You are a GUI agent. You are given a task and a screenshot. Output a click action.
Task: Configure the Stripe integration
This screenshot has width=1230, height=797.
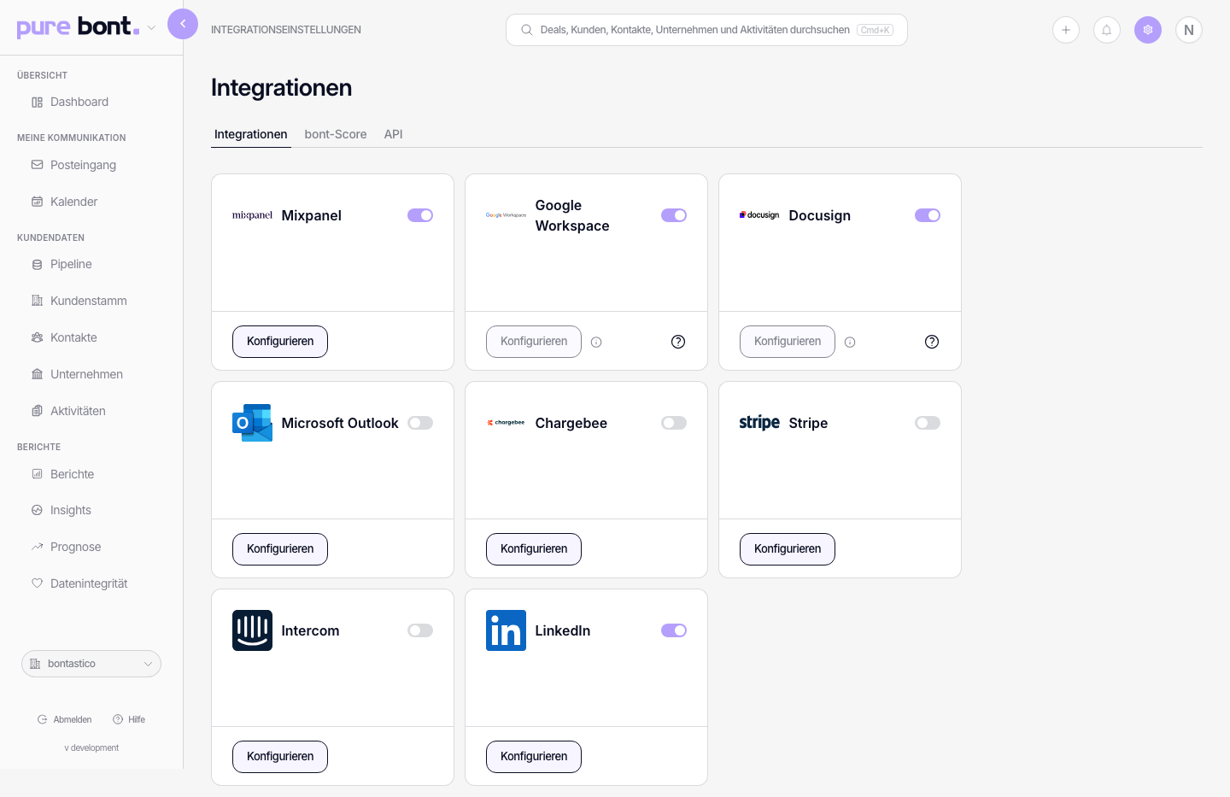click(x=788, y=549)
